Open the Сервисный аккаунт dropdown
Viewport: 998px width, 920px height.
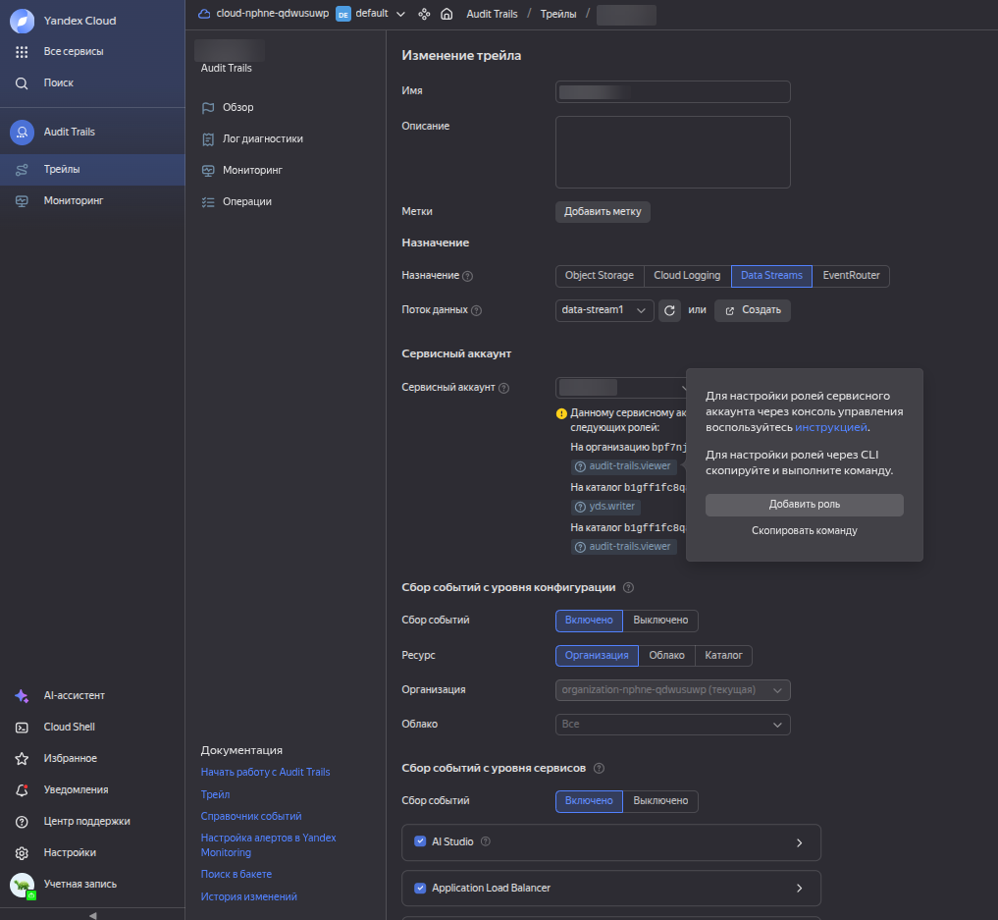pyautogui.click(x=623, y=388)
